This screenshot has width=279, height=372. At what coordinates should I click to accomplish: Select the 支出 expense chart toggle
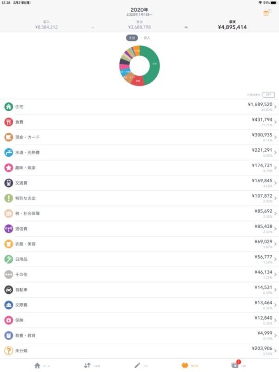(132, 38)
